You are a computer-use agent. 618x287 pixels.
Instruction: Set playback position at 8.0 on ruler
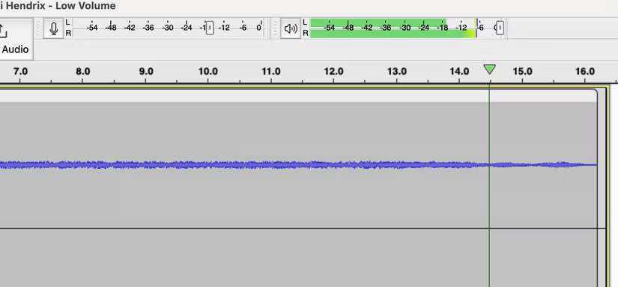coord(82,72)
